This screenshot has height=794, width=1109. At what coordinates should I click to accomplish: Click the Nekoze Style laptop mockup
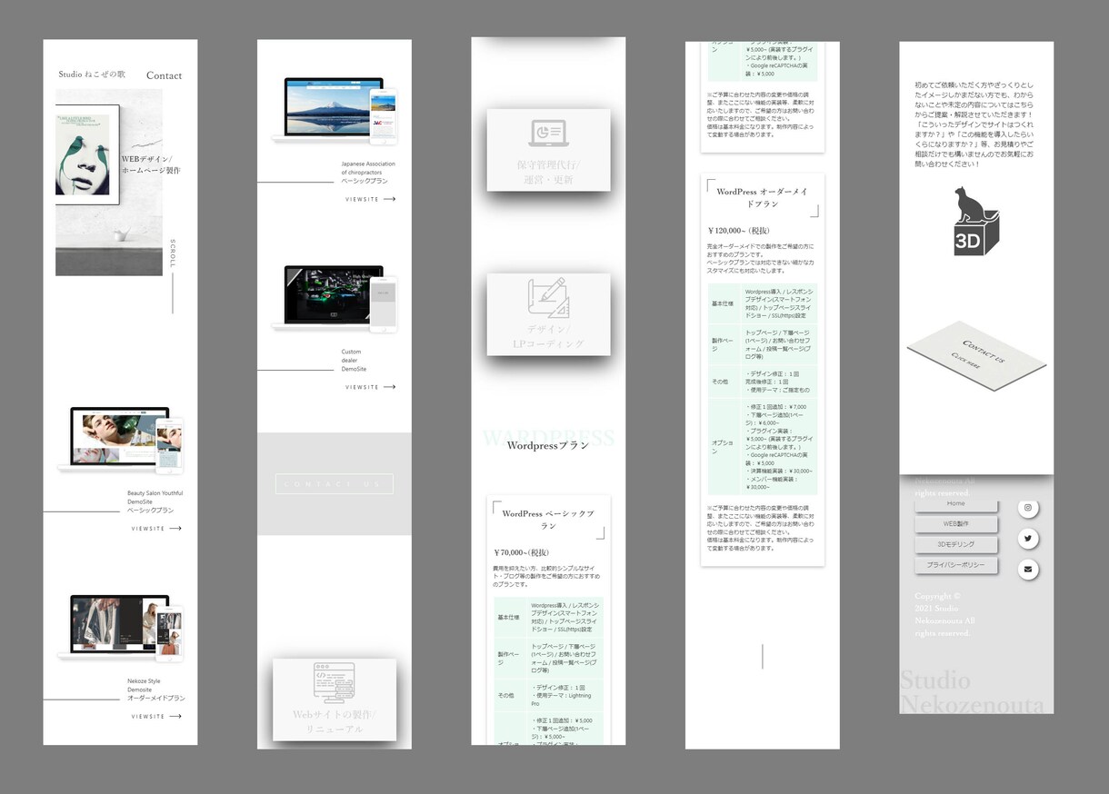click(120, 628)
